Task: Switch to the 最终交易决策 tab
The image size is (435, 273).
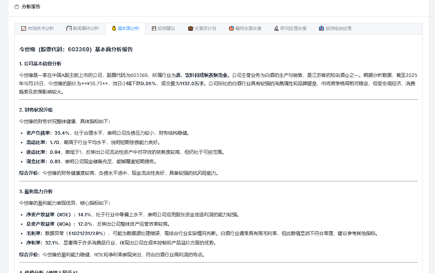Action: point(245,29)
